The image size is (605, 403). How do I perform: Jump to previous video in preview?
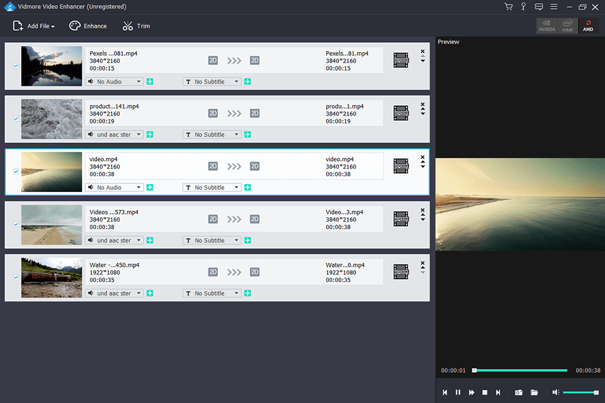coord(445,392)
